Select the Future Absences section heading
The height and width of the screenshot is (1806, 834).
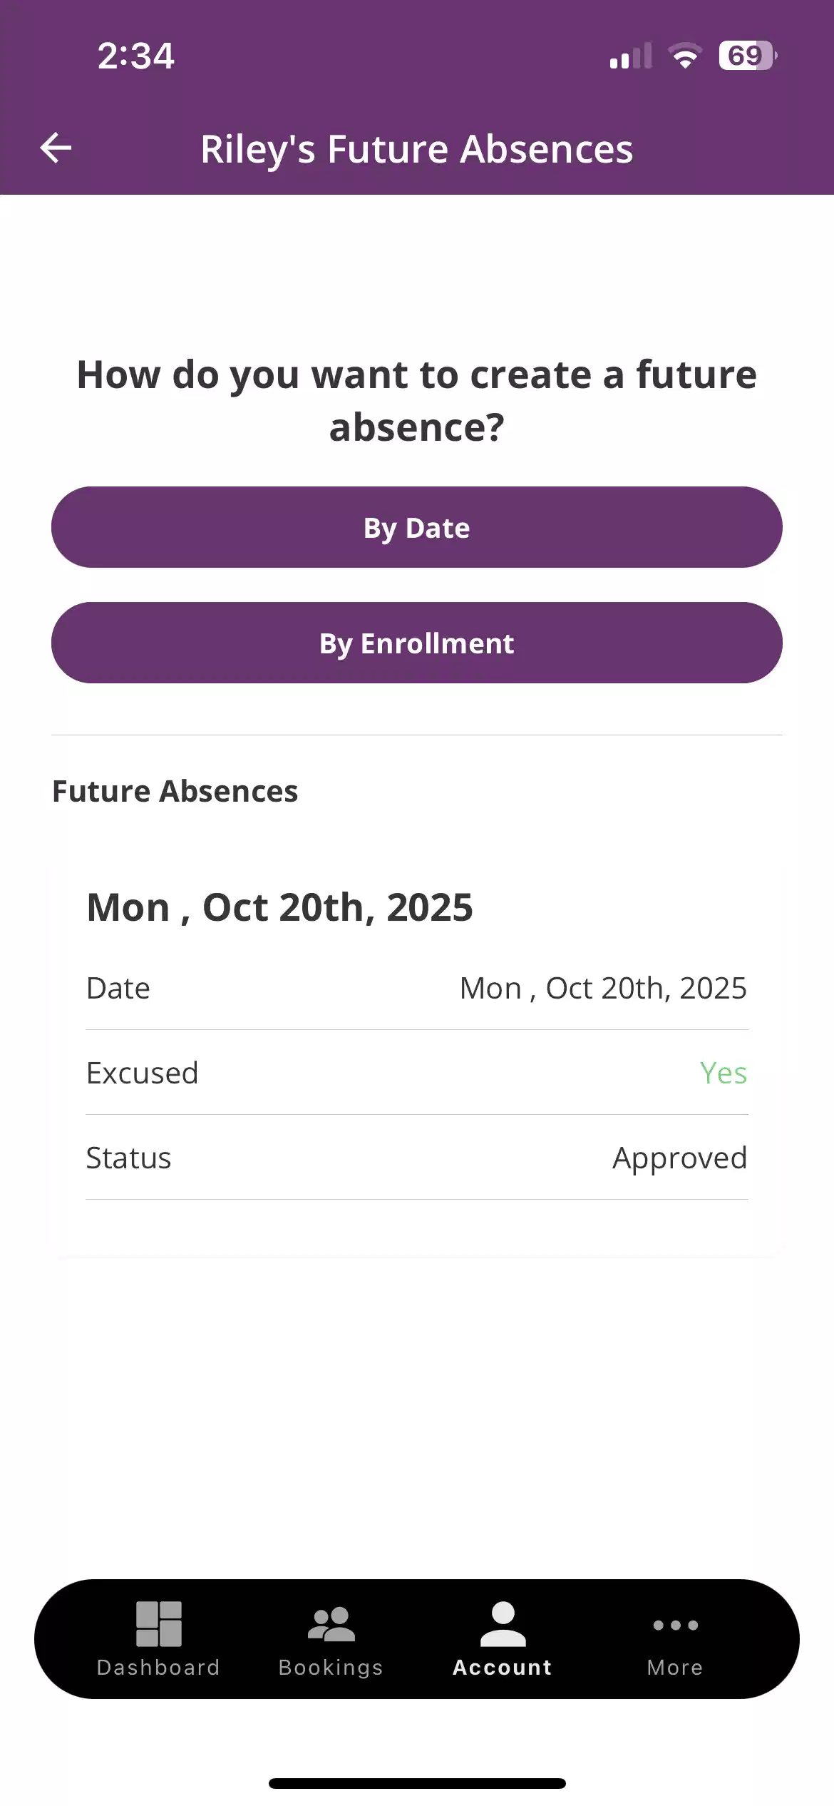coord(175,792)
